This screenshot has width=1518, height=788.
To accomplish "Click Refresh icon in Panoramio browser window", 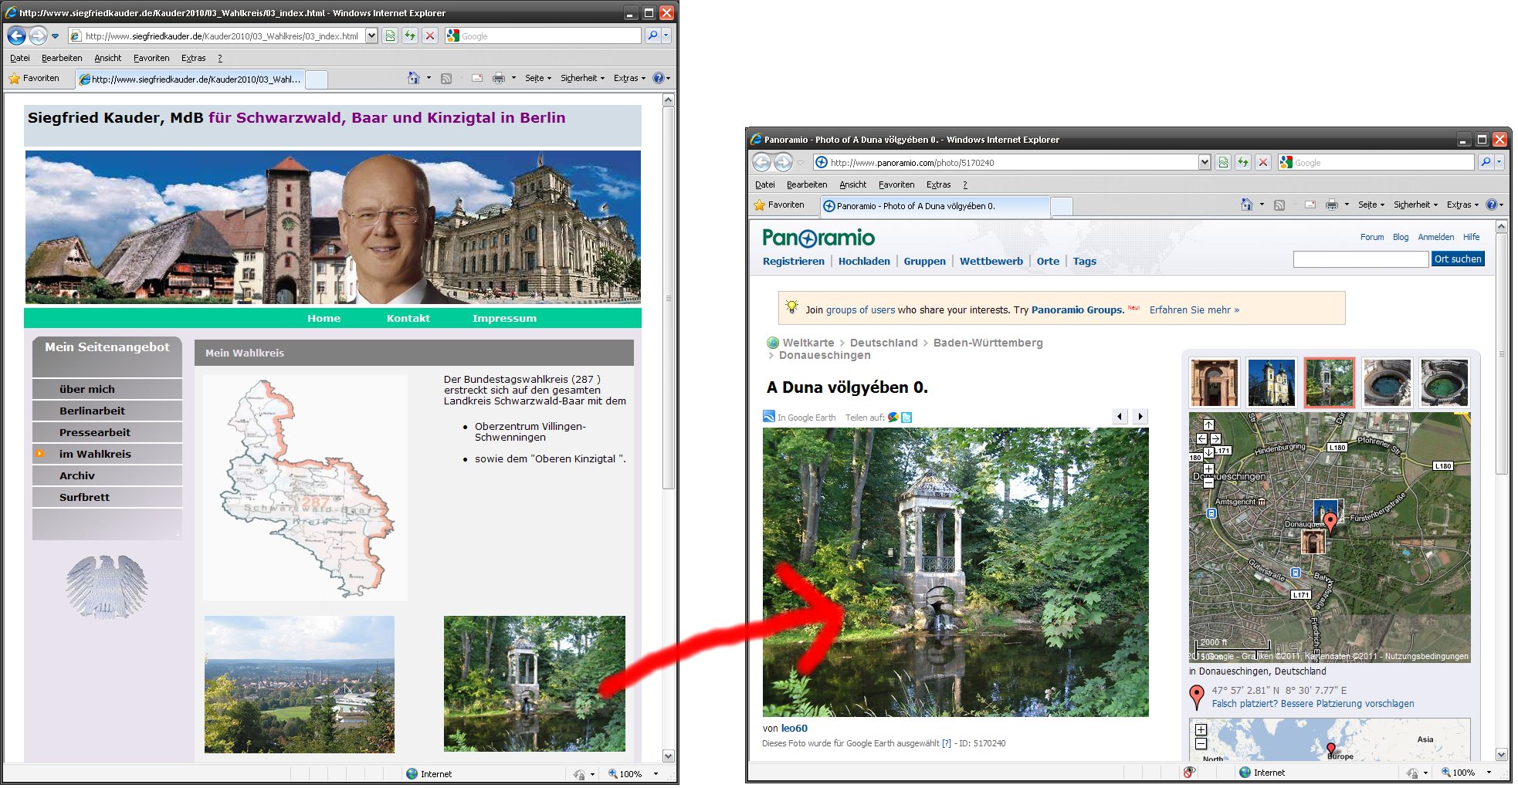I will [1243, 162].
